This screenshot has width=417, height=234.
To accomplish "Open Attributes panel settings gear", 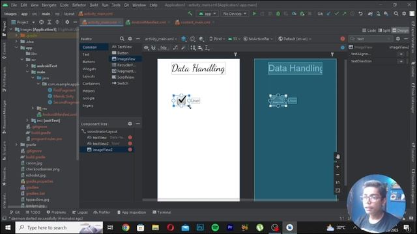I will tap(398, 39).
